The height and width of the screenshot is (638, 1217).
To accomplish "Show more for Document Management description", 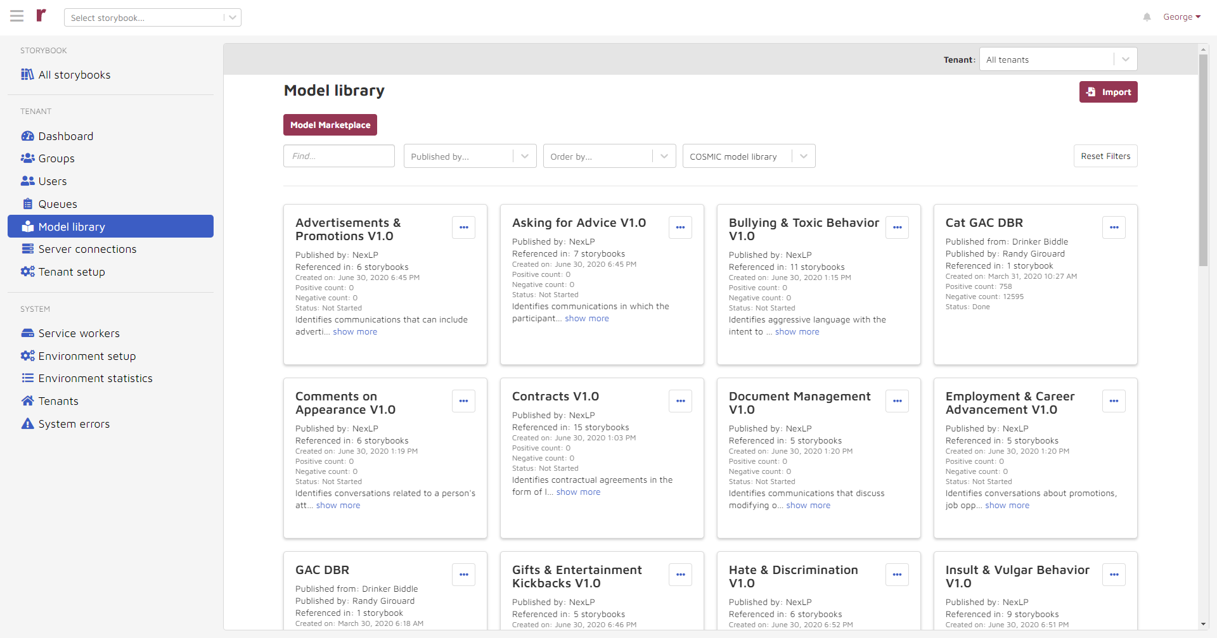I will (808, 506).
